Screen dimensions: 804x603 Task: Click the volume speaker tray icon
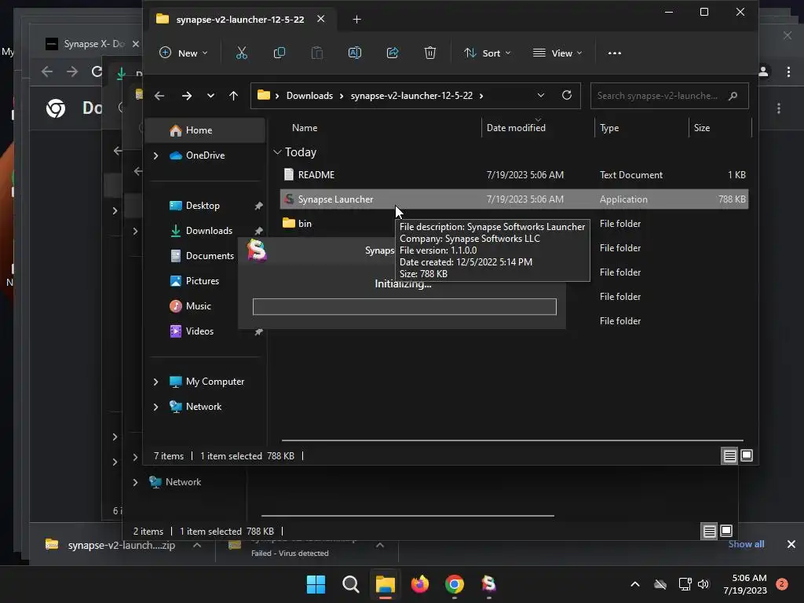tap(703, 584)
